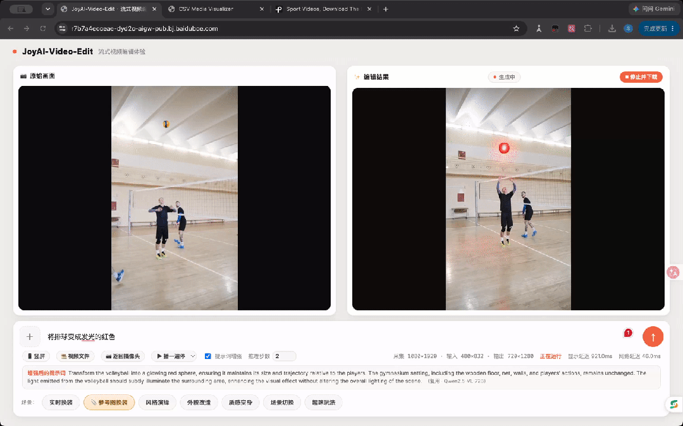Click the pink translate floating icon on right edge
Screen dimensions: 683x426
pyautogui.click(x=674, y=272)
